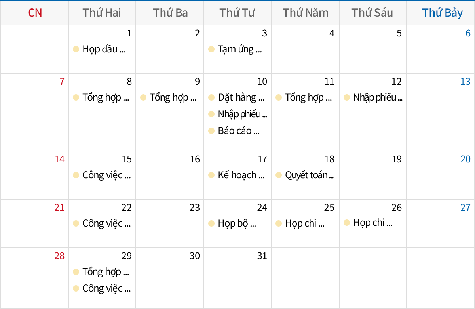Select the "Thứ Bảy" column header
The height and width of the screenshot is (309, 475).
442,13
